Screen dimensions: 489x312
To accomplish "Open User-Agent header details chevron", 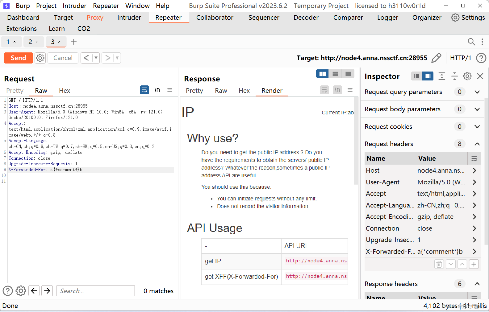I will (474, 182).
